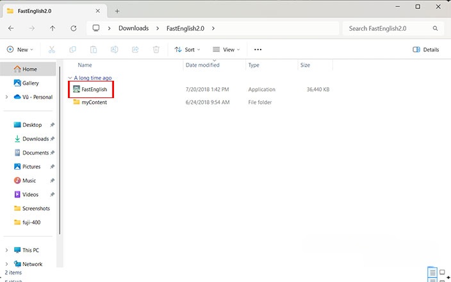The width and height of the screenshot is (451, 282).
Task: Click the 'File folder' type cell
Action: point(259,102)
